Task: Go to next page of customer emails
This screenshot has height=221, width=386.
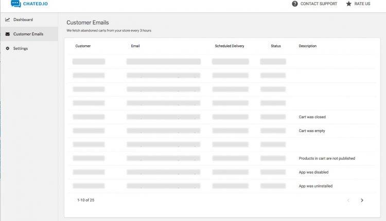Action: click(362, 200)
